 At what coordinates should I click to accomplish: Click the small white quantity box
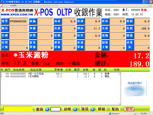click(x=55, y=109)
